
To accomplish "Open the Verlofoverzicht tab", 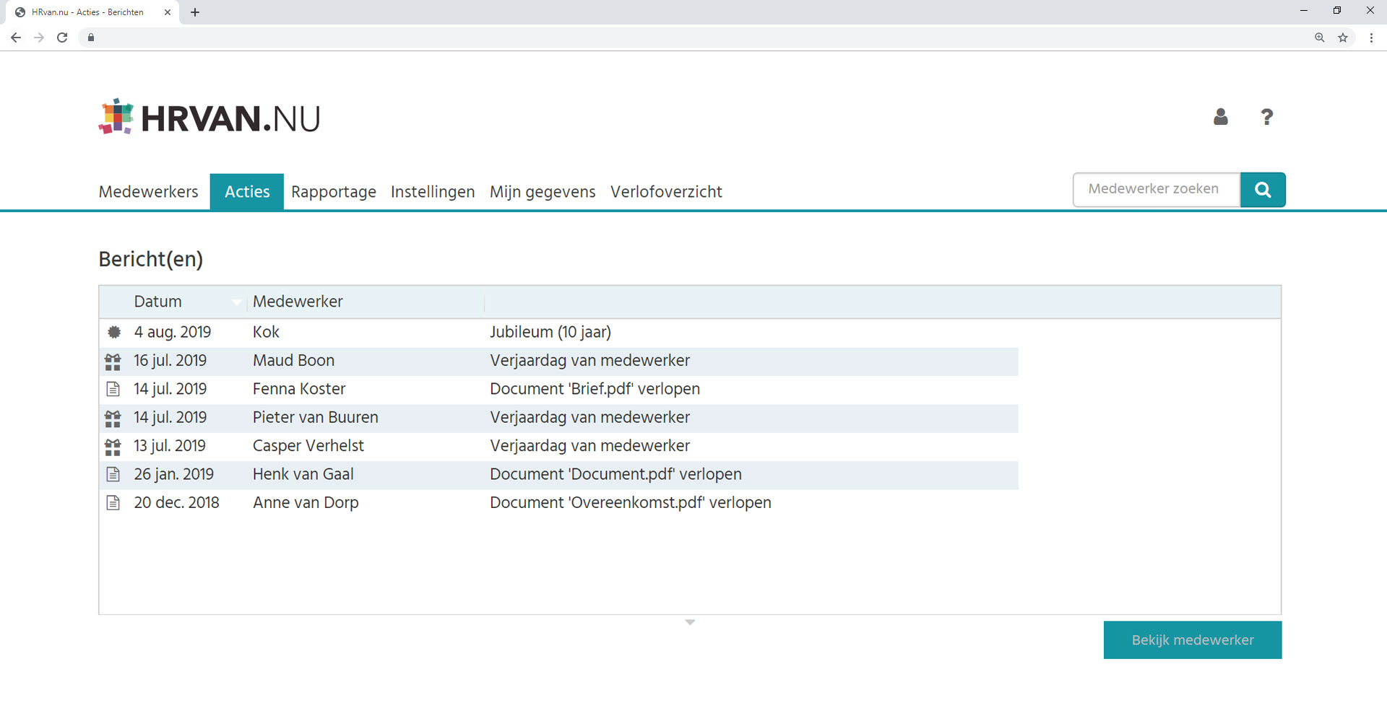I will pyautogui.click(x=666, y=192).
